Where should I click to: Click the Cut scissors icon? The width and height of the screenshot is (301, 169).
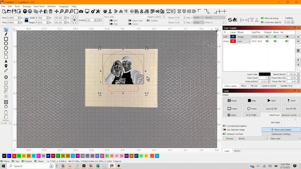(x=41, y=11)
